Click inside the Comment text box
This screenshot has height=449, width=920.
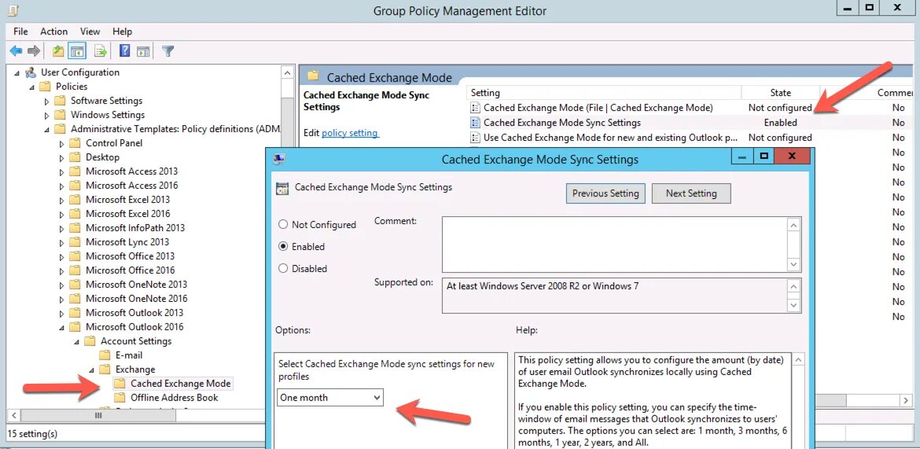(614, 245)
